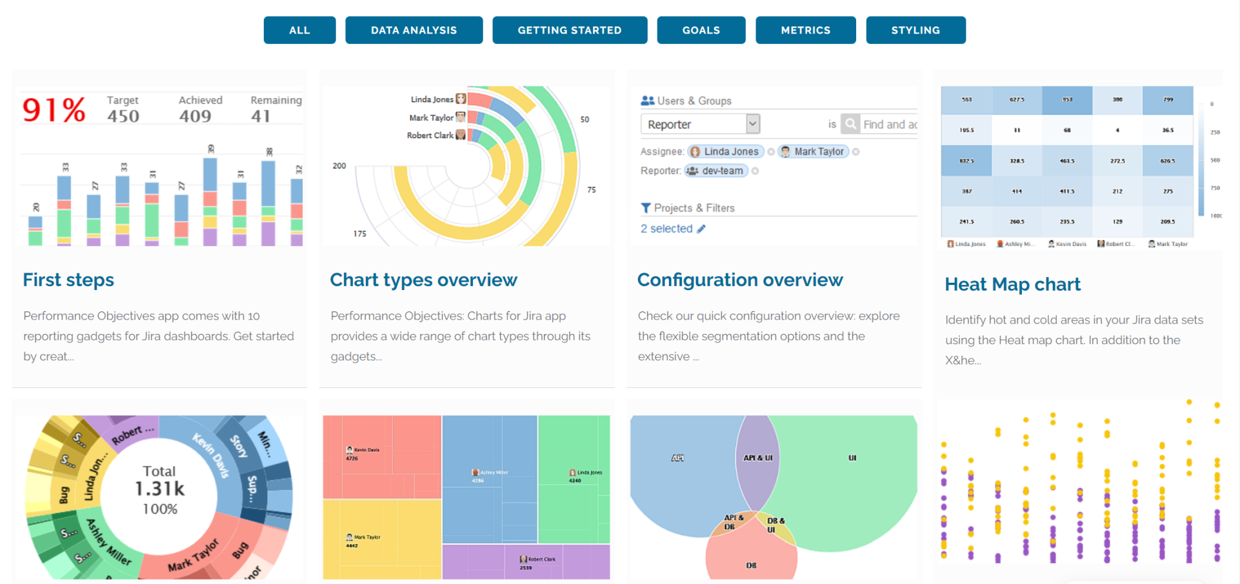
Task: Click the magnifier search icon beside Find field
Action: coord(850,124)
